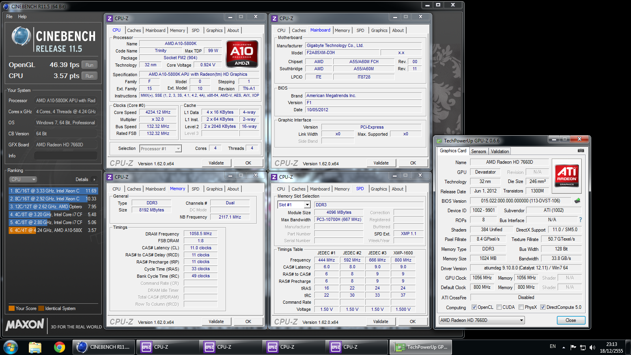The image size is (631, 355).
Task: Click the GPU-Z title bar icon
Action: pos(439,140)
